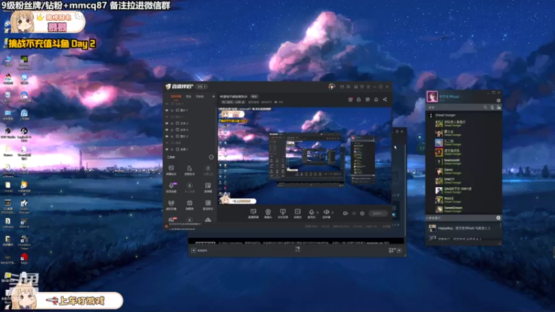Viewport: 555px width, 312px height.
Task: Open the HappyBoy group chat entry
Action: tap(463, 228)
